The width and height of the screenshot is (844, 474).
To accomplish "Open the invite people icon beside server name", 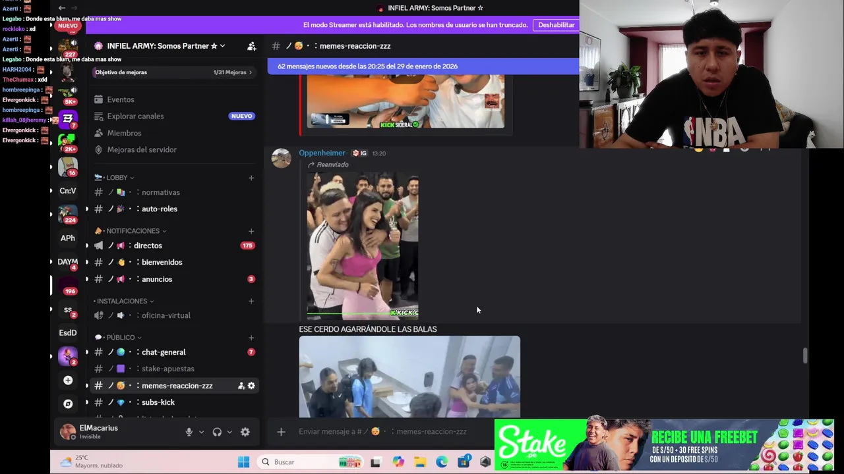I will click(x=251, y=46).
